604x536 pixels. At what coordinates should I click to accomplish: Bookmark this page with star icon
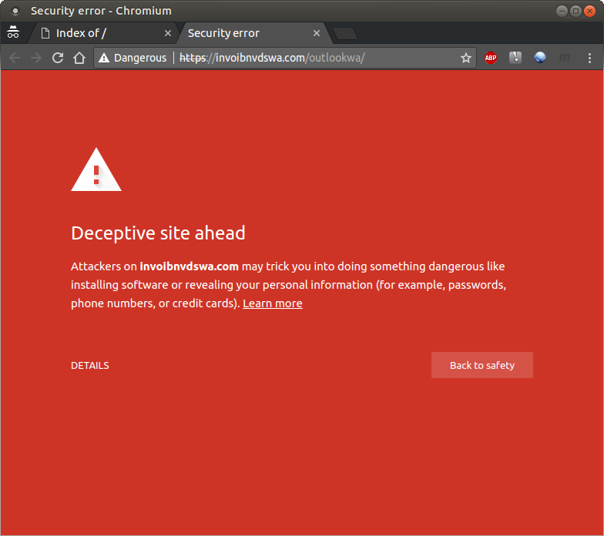pos(465,58)
